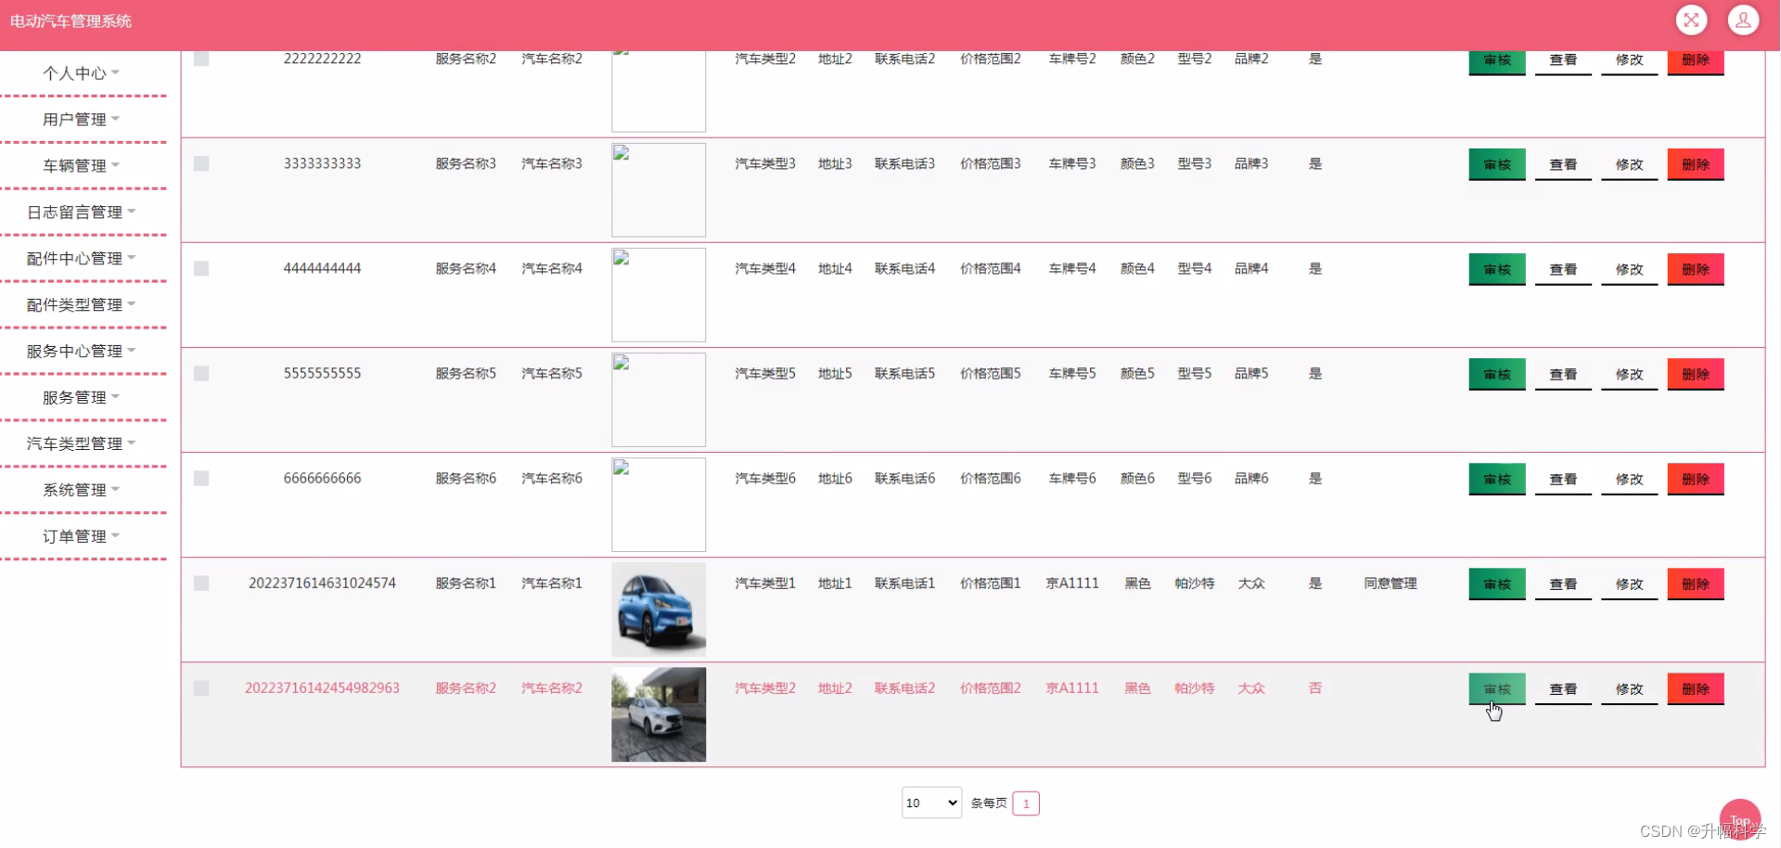Click 删除 button for 服务名称4 row

[1695, 268]
